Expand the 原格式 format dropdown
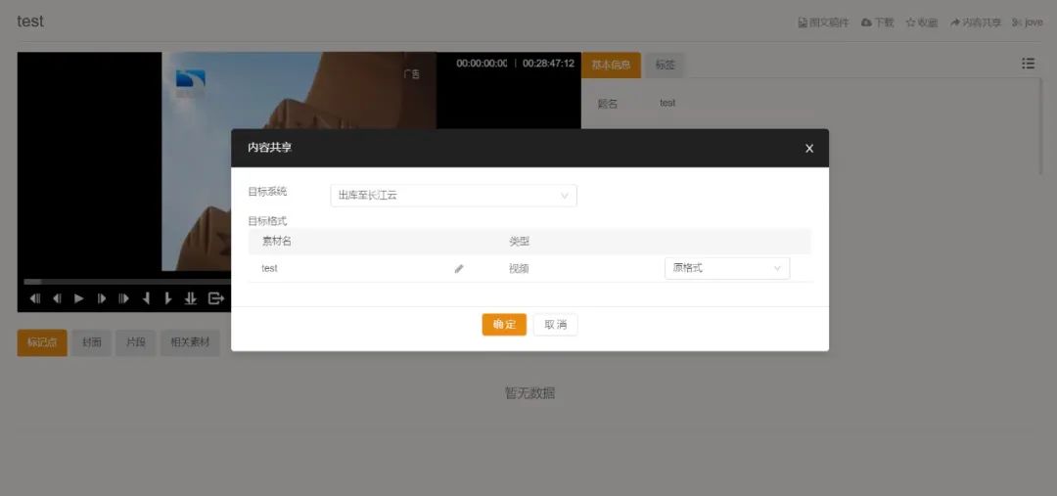1057x496 pixels. coord(726,268)
